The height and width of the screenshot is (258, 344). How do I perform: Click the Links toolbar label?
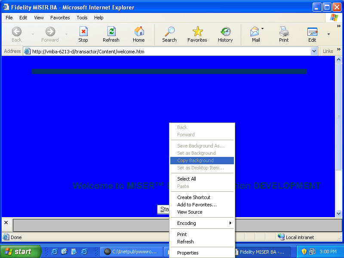[328, 51]
